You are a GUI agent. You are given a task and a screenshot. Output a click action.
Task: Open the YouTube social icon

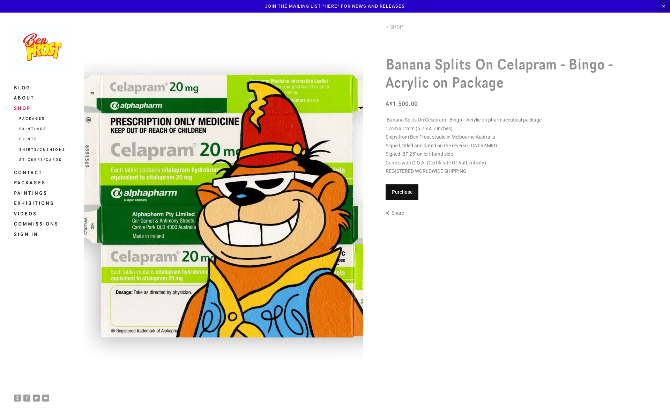click(x=46, y=398)
